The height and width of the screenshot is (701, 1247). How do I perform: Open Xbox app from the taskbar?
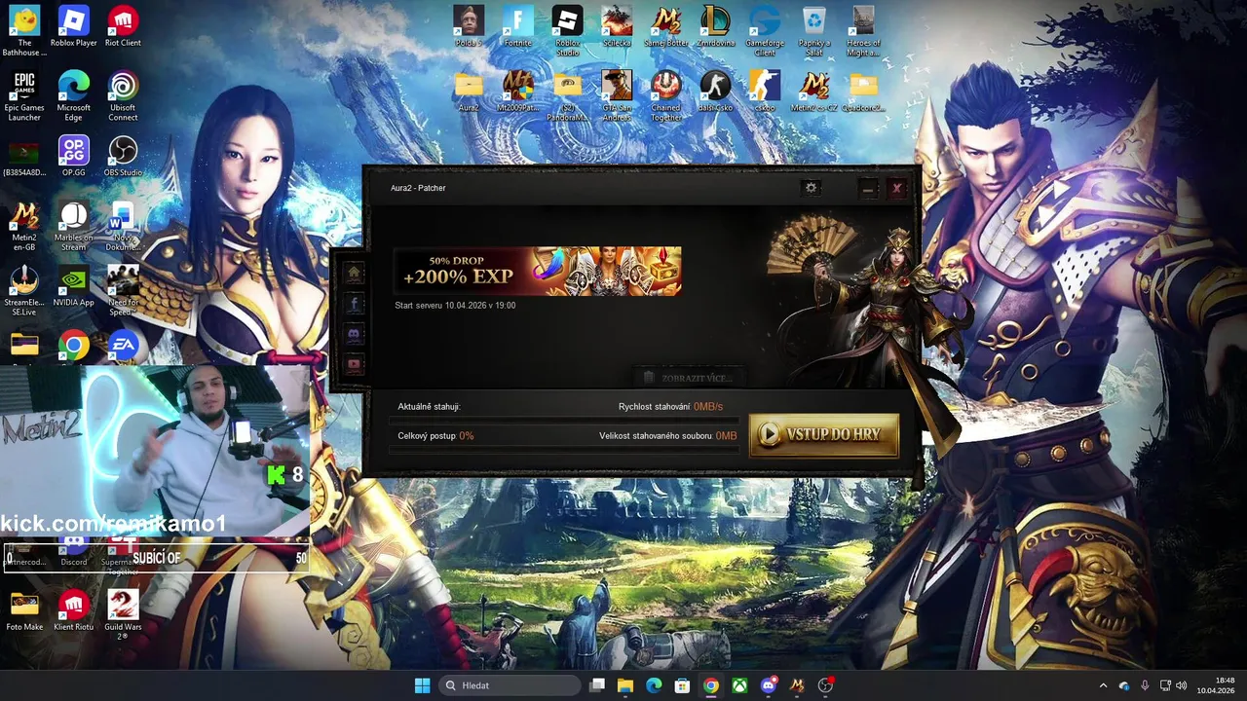pyautogui.click(x=739, y=685)
